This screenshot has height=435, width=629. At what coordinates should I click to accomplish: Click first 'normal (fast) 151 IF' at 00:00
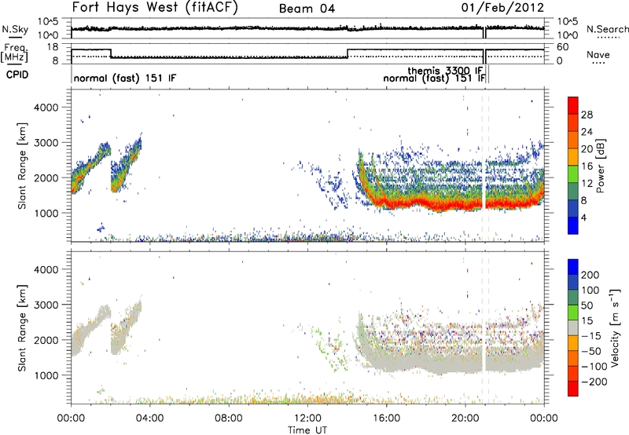[x=125, y=78]
